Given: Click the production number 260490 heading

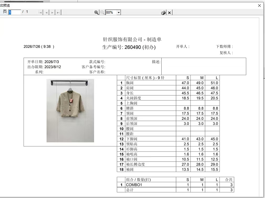Looking at the screenshot, I should pos(129,47).
